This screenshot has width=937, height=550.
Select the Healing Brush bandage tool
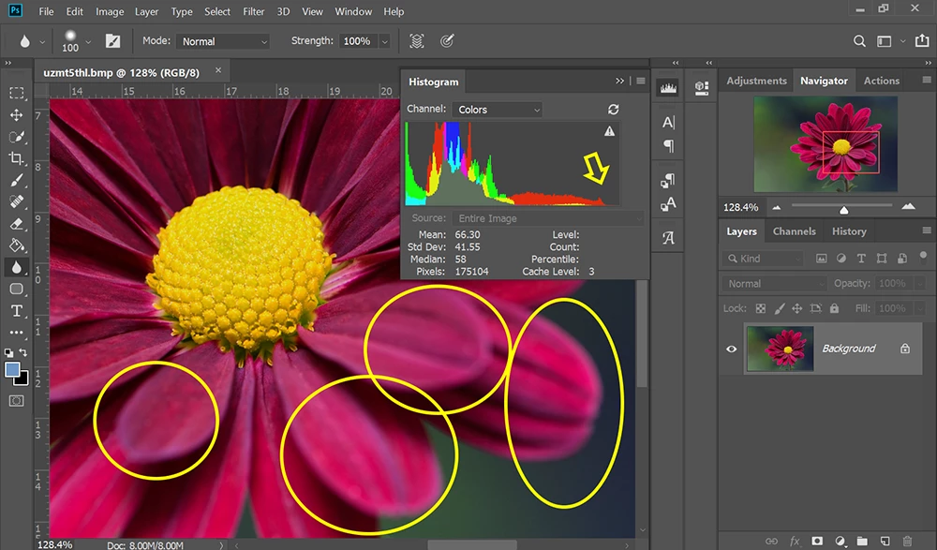click(x=16, y=201)
